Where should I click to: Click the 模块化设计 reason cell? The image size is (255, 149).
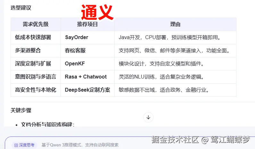(x=175, y=63)
